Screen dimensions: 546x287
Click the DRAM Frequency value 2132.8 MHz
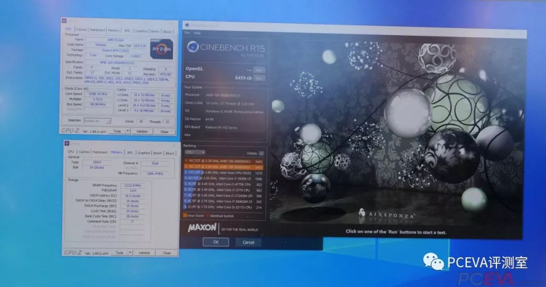(132, 185)
